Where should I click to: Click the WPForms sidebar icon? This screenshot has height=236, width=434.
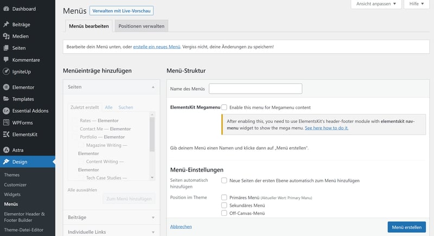click(6, 123)
